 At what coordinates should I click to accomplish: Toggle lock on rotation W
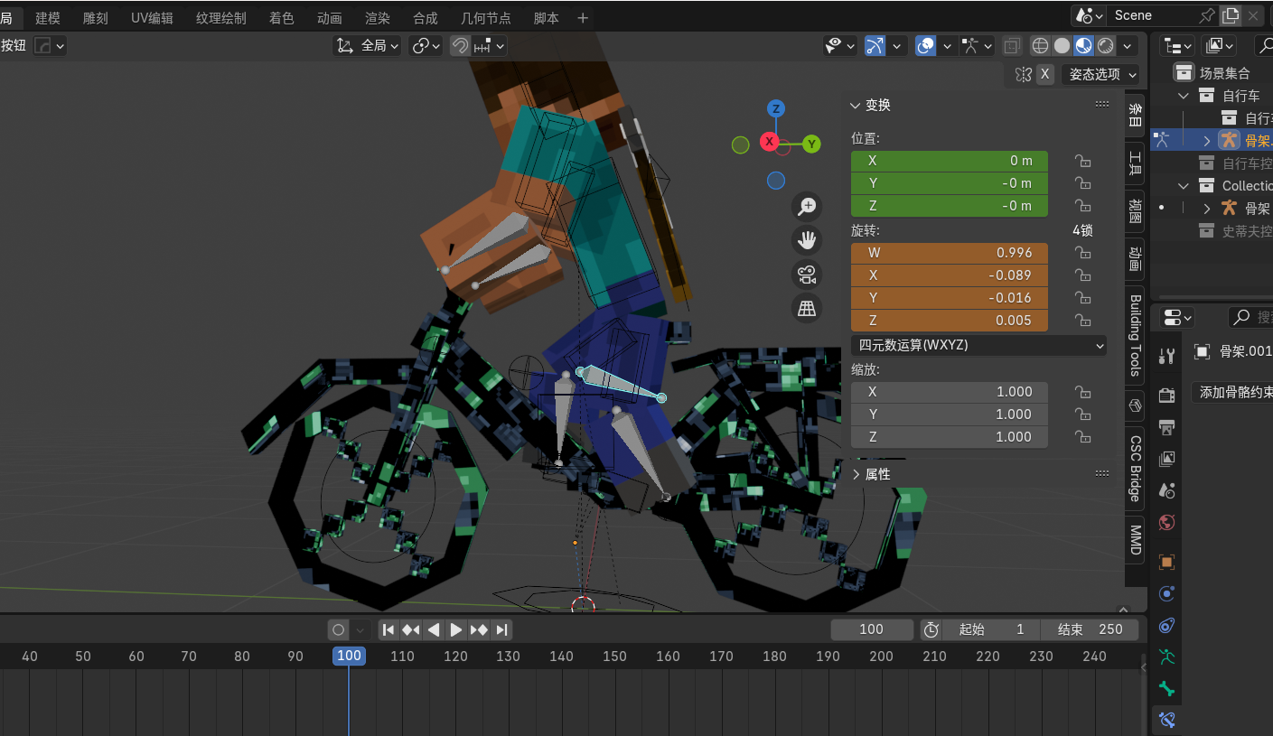point(1082,253)
